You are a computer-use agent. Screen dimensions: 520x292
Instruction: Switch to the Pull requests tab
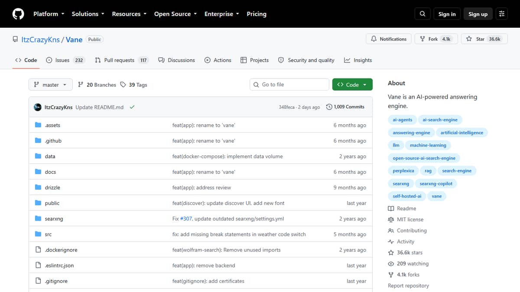coord(121,60)
